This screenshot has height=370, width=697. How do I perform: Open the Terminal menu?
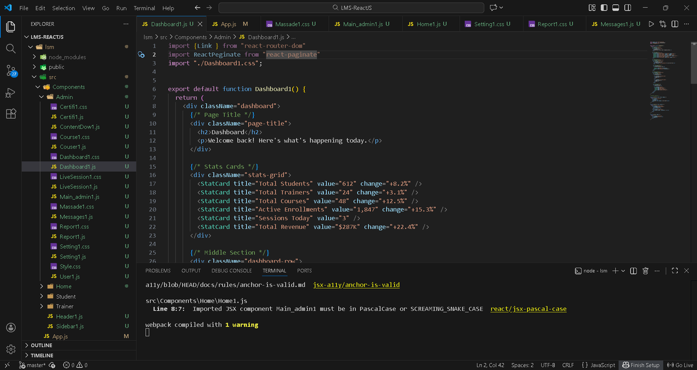tap(144, 8)
